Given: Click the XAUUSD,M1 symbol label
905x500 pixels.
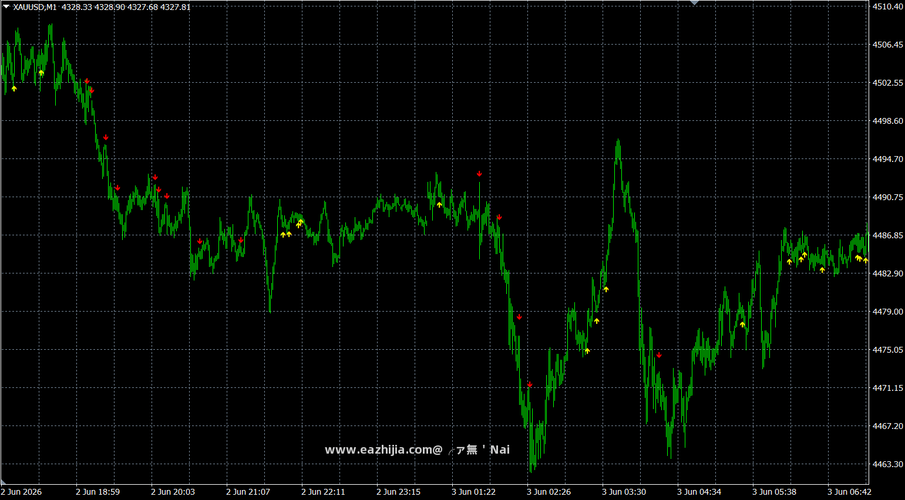Looking at the screenshot, I should (x=35, y=7).
